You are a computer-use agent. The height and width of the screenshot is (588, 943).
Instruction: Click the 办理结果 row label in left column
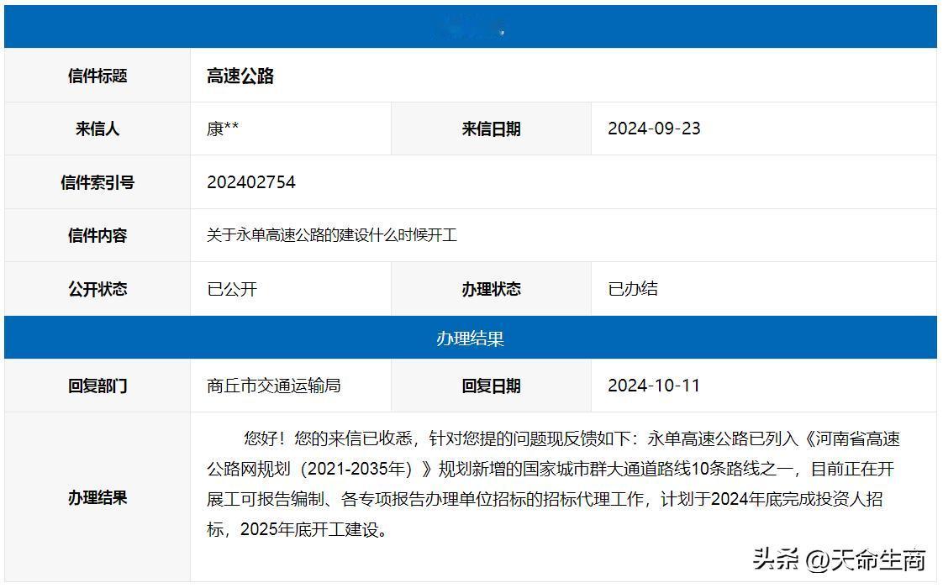point(97,498)
